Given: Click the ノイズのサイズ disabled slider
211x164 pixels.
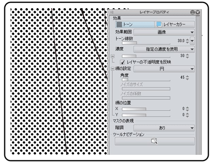Looking at the screenshot, I should click(146, 89).
